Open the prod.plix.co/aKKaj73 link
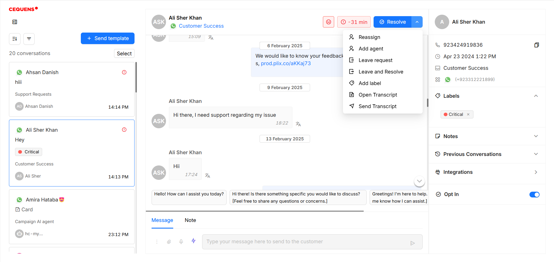The image size is (554, 262). (286, 63)
